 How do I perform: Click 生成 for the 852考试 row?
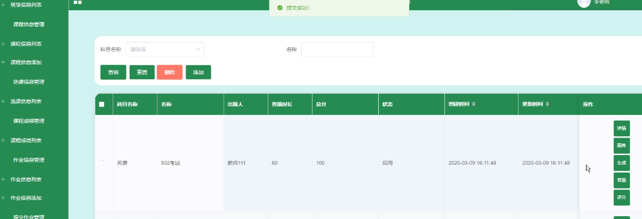pyautogui.click(x=622, y=163)
